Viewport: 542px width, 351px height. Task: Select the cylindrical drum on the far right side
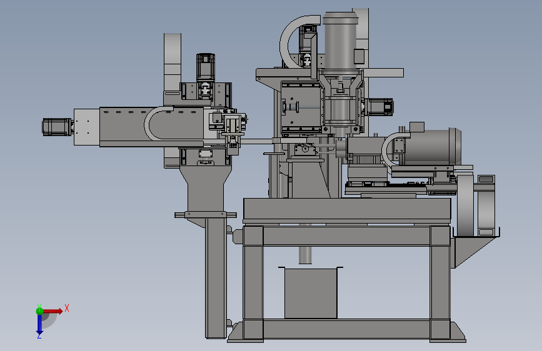466,205
